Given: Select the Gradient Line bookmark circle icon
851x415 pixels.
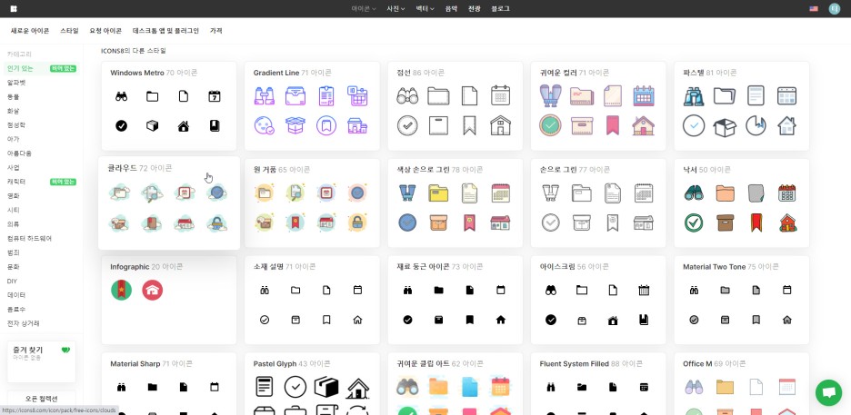Looking at the screenshot, I should point(326,125).
